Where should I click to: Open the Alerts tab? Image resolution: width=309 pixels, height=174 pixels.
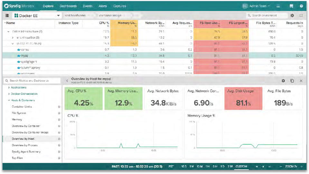[103, 6]
